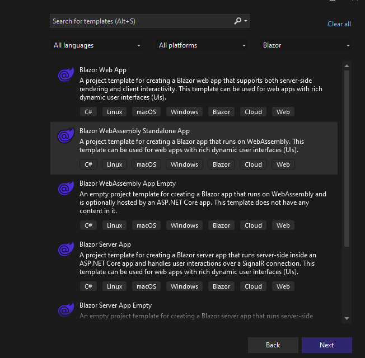Click the Blazor Server App icon
Viewport: 365px width, 358px height.
[66, 249]
